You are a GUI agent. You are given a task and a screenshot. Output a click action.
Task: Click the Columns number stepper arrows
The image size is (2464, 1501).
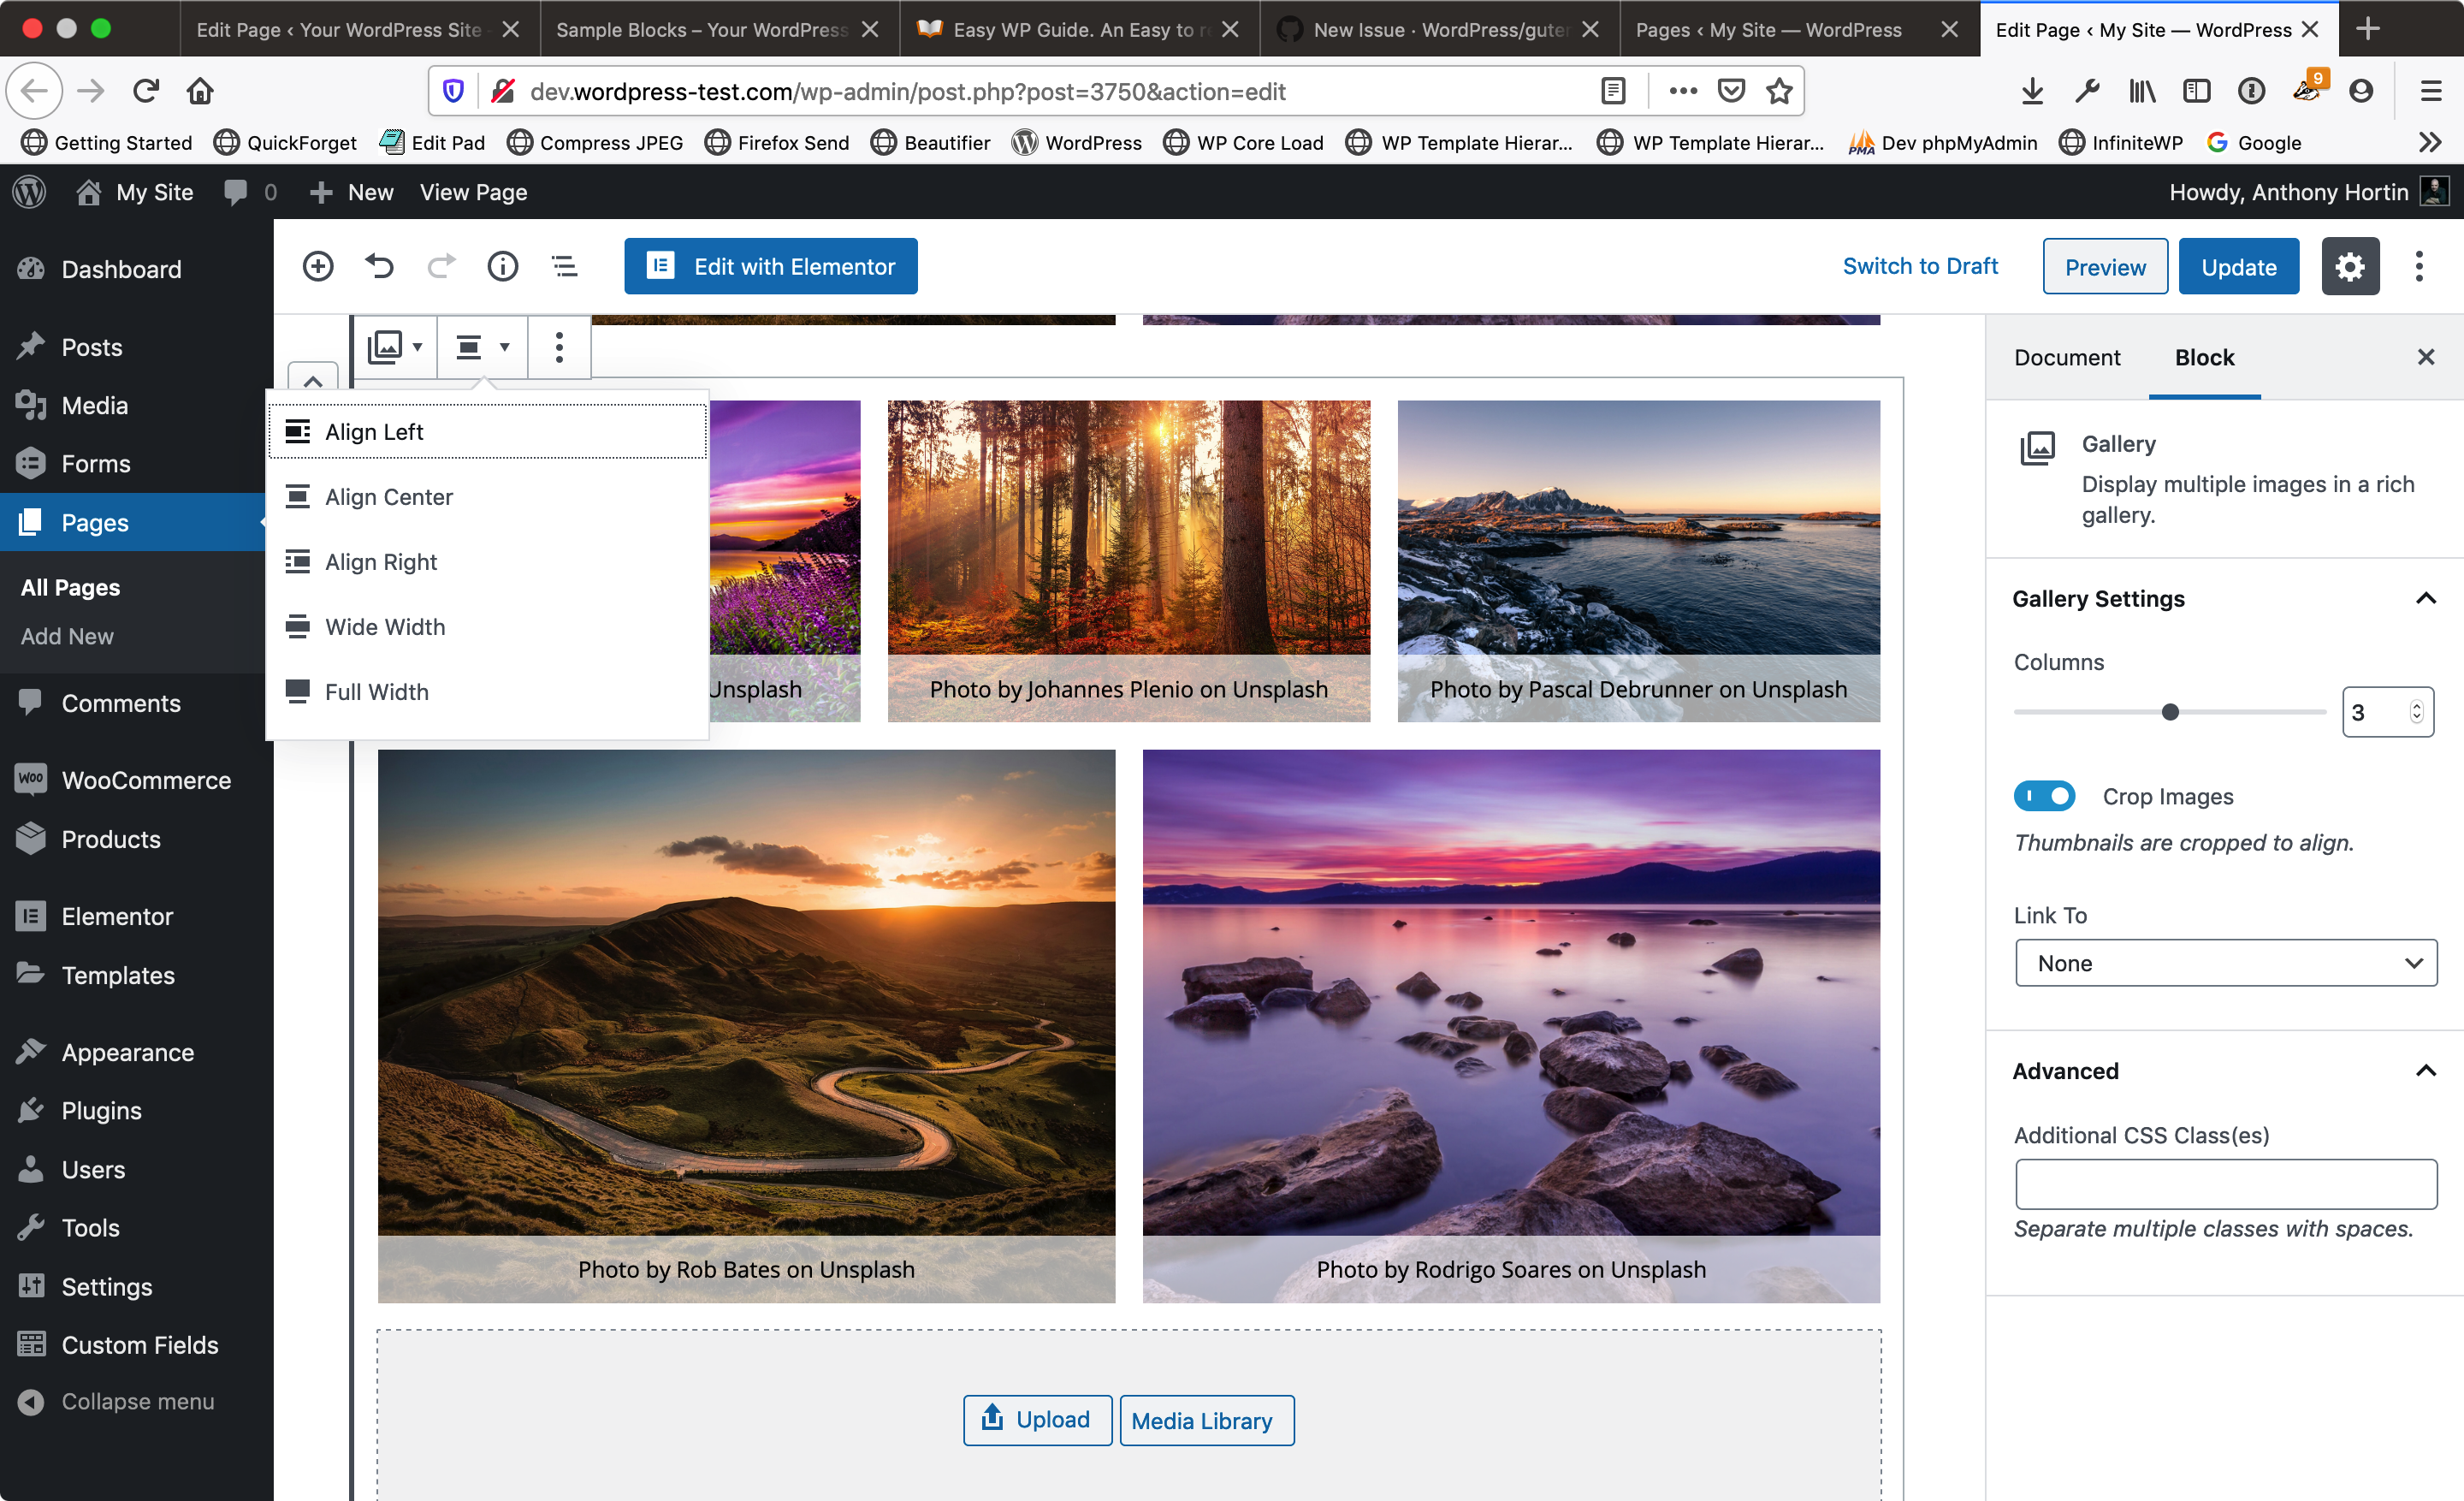click(x=2416, y=712)
